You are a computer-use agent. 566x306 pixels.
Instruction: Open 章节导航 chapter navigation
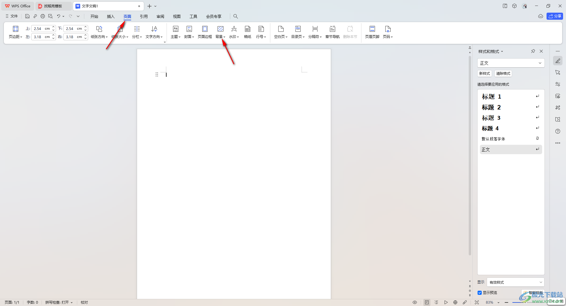coord(332,32)
